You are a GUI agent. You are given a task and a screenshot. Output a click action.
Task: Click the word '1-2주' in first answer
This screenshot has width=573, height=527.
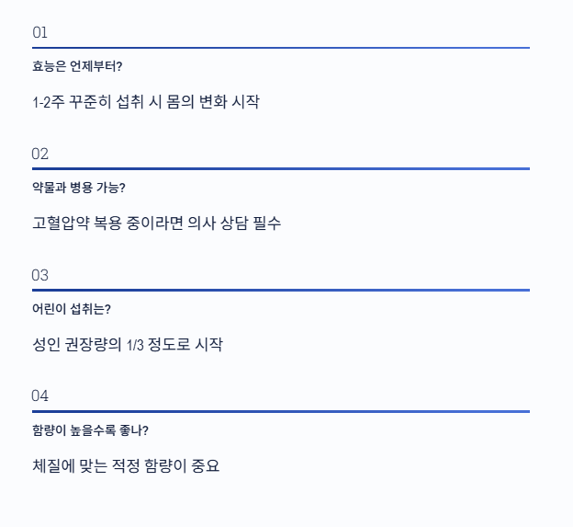tap(49, 102)
